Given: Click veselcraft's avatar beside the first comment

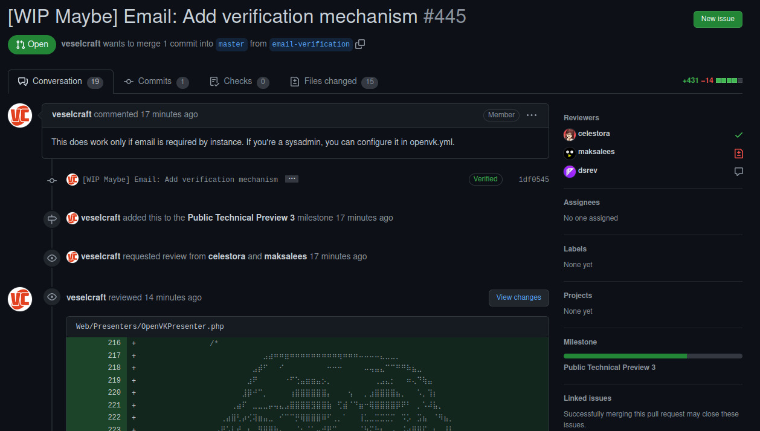Looking at the screenshot, I should 20,115.
